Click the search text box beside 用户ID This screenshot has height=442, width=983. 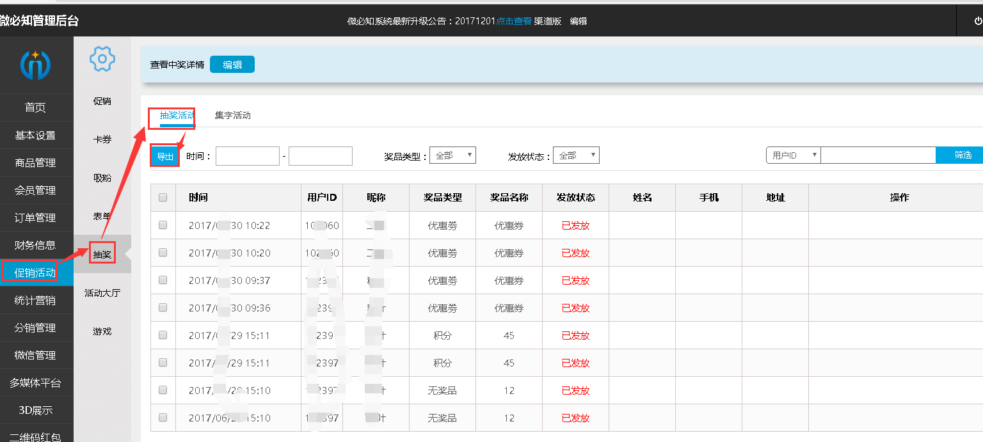click(878, 155)
